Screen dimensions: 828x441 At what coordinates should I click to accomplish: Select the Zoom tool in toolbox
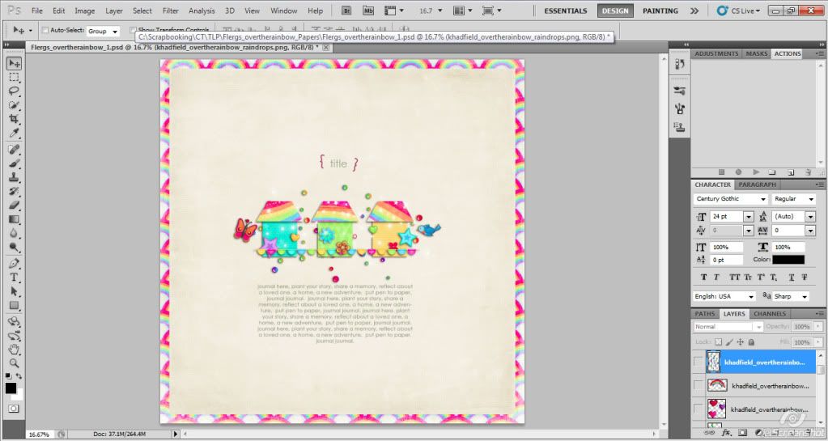click(x=14, y=363)
